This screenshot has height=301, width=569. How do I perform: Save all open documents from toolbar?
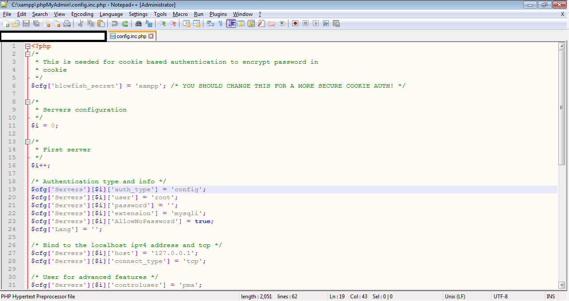(x=36, y=23)
